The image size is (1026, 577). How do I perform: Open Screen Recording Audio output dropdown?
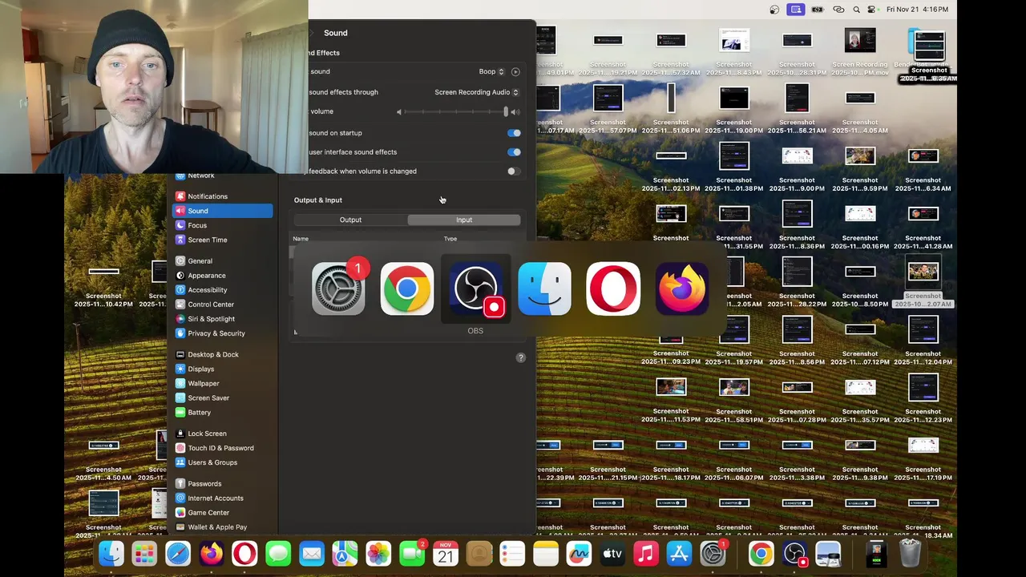[x=476, y=92]
